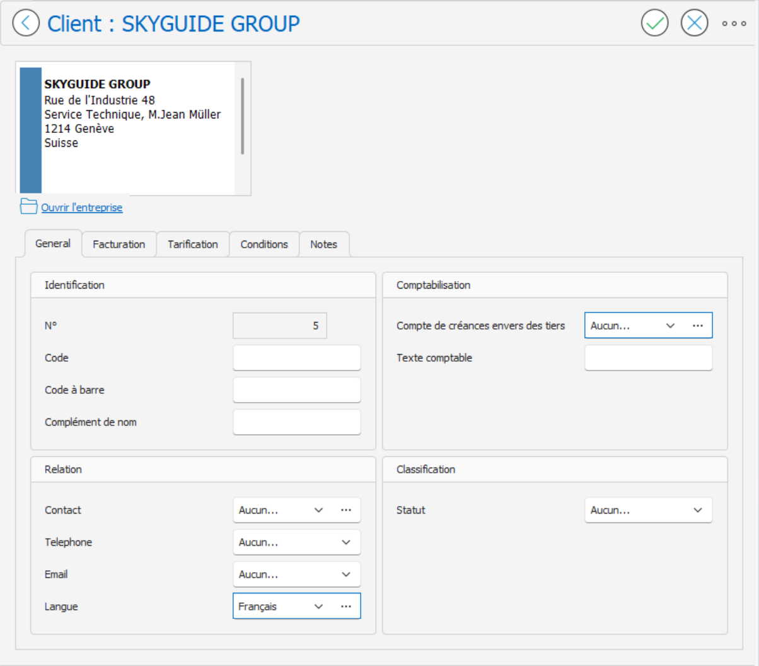The width and height of the screenshot is (759, 666).
Task: Open the ellipsis button for Compte de créances
Action: click(x=697, y=326)
